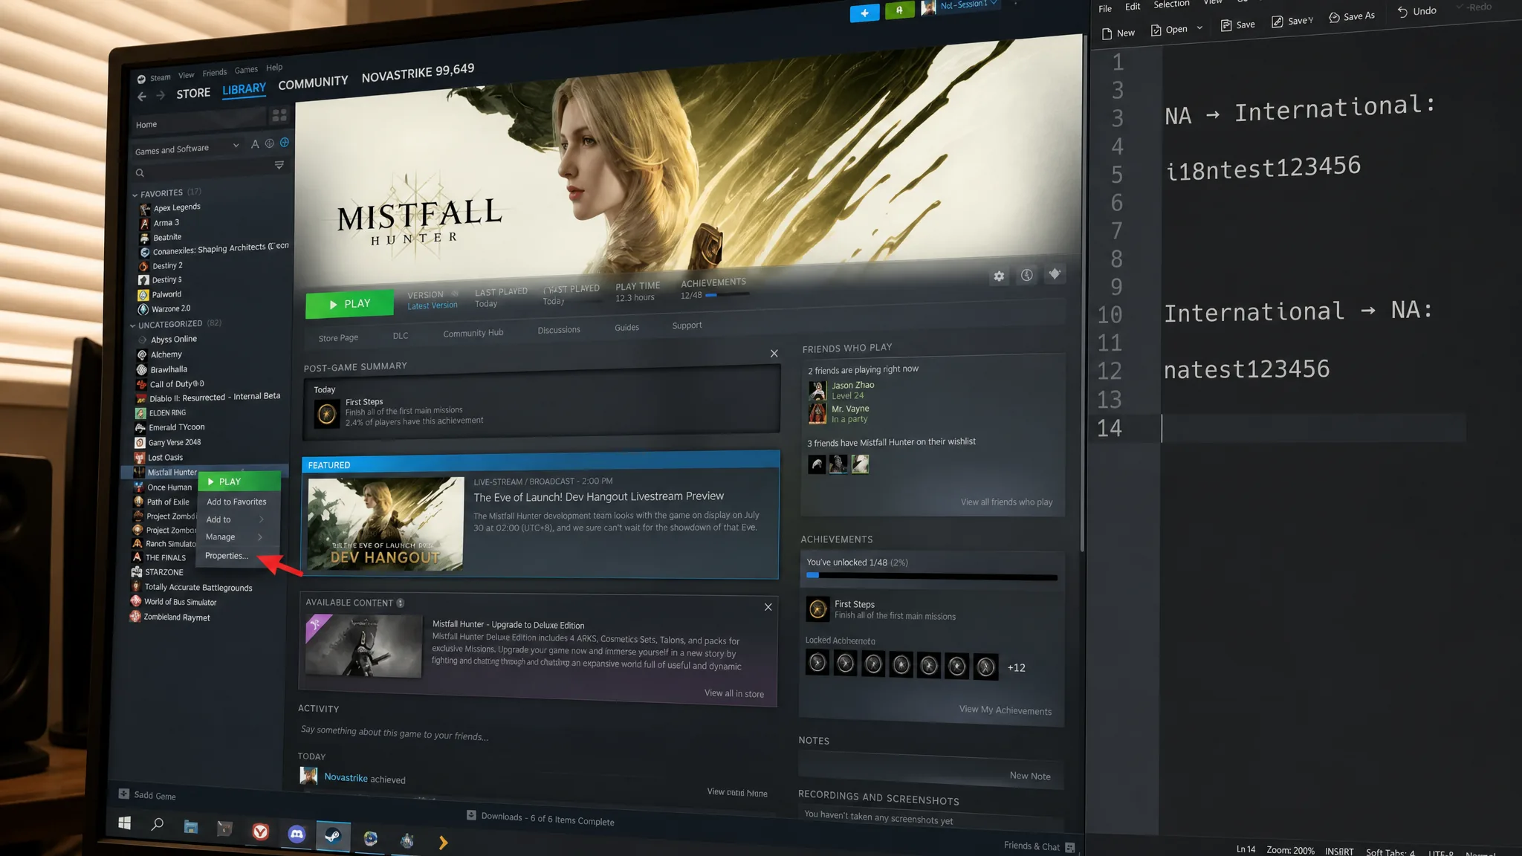Select Palworld in the library list
1522x856 pixels.
(166, 294)
